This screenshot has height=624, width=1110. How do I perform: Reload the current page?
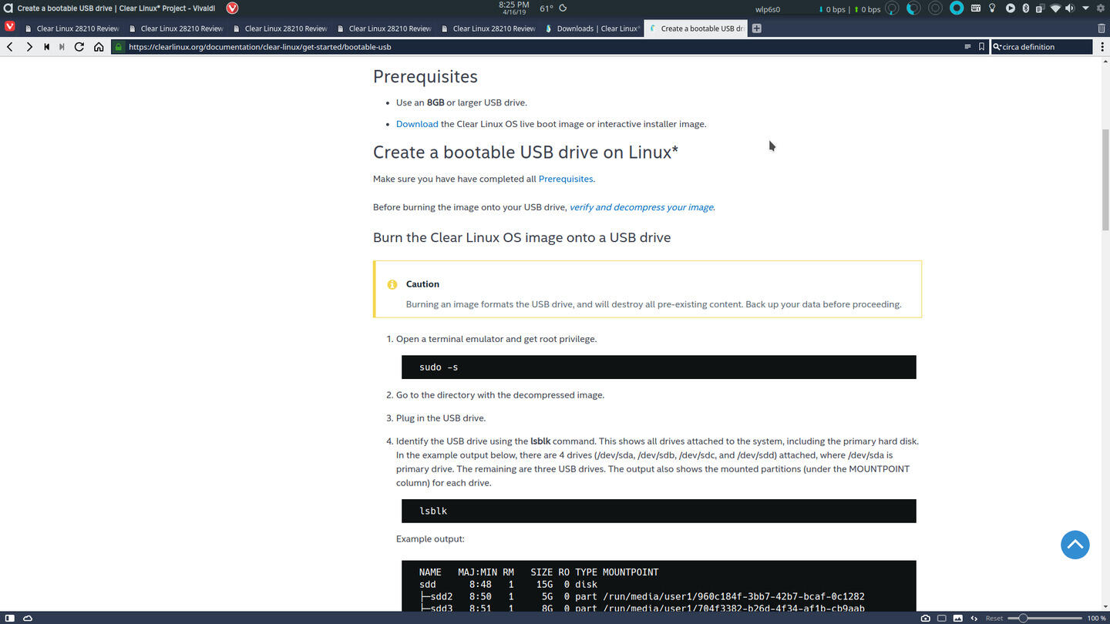pyautogui.click(x=79, y=47)
